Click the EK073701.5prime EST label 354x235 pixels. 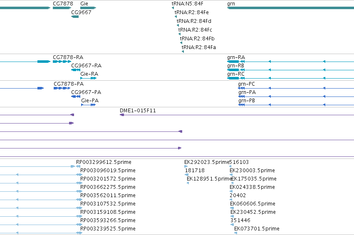[257, 229]
